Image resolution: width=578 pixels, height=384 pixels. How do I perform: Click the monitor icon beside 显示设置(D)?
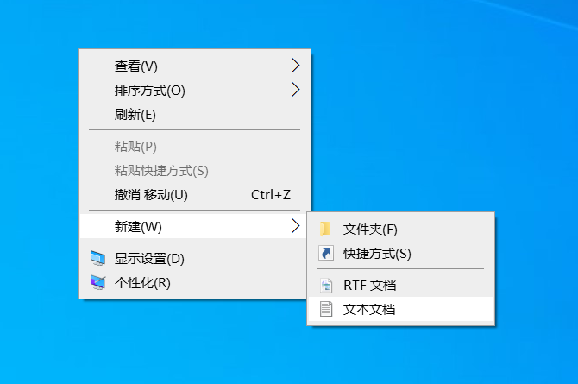97,259
